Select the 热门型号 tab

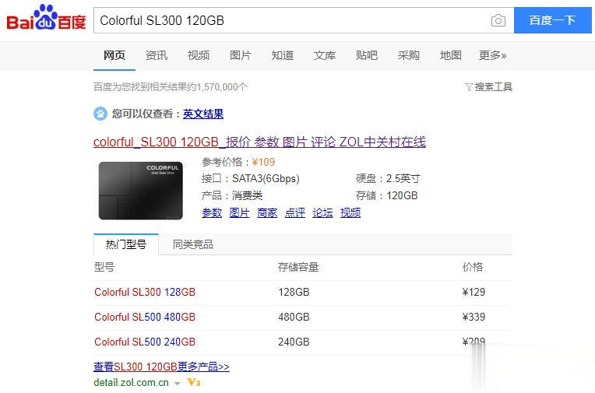[126, 244]
